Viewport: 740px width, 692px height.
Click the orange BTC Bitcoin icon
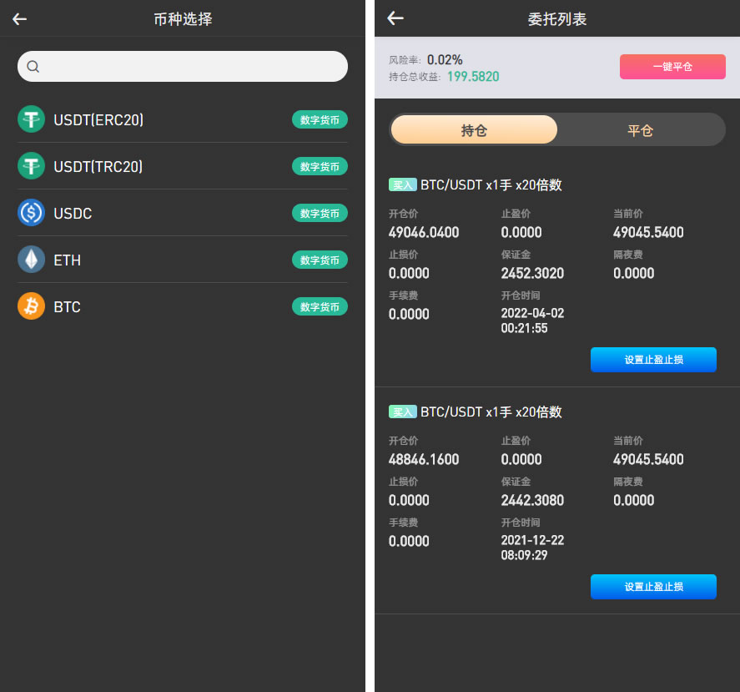[x=31, y=306]
